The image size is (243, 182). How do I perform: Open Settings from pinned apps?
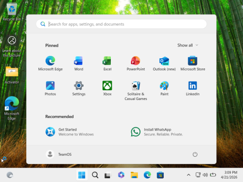click(79, 88)
